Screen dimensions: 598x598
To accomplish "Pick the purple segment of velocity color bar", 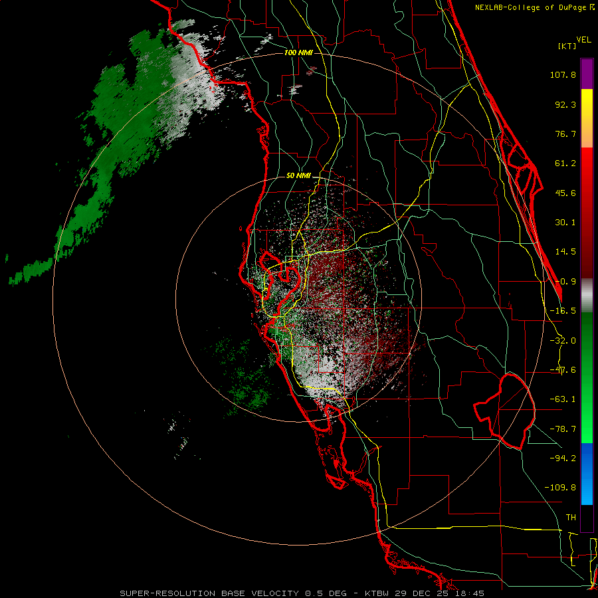I will [x=587, y=74].
